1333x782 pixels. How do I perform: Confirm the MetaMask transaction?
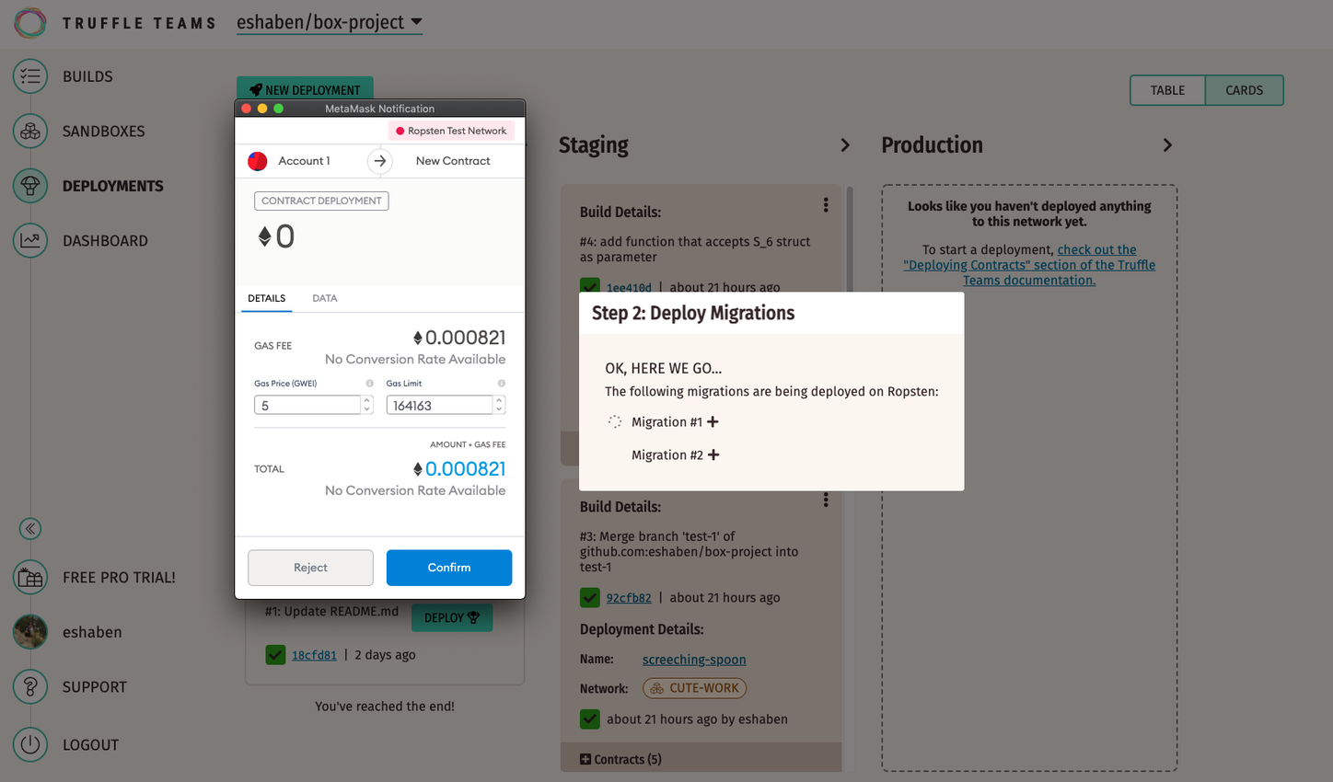[449, 568]
